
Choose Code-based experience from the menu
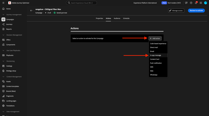coord(158,44)
